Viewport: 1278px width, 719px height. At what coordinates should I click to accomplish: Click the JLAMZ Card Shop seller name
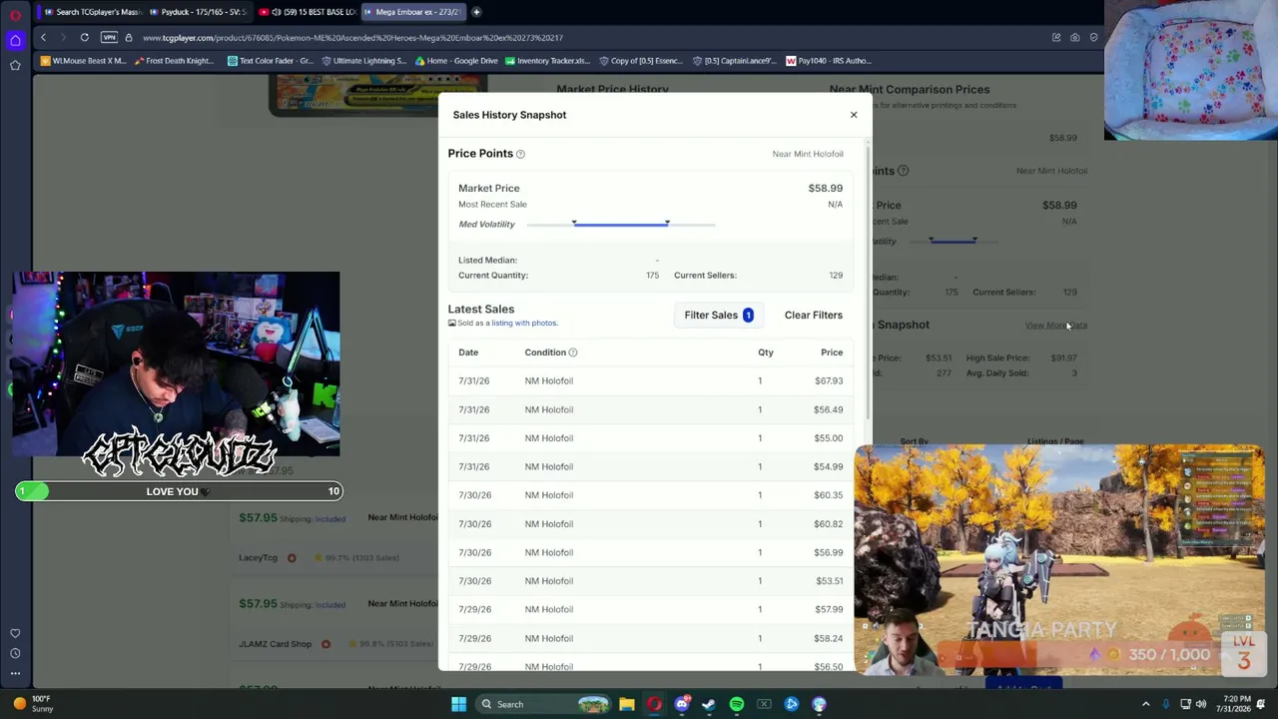pyautogui.click(x=276, y=644)
